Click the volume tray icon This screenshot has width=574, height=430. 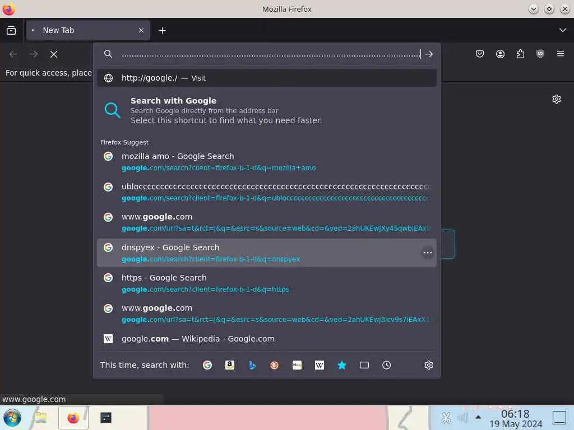click(x=463, y=418)
